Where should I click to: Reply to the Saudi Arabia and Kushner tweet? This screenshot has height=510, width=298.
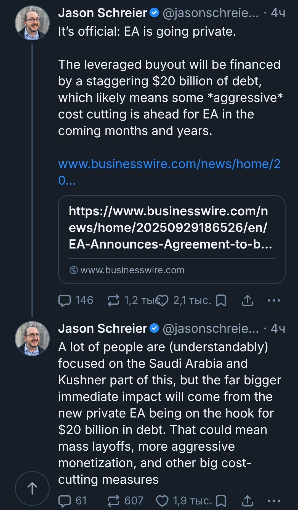(65, 501)
